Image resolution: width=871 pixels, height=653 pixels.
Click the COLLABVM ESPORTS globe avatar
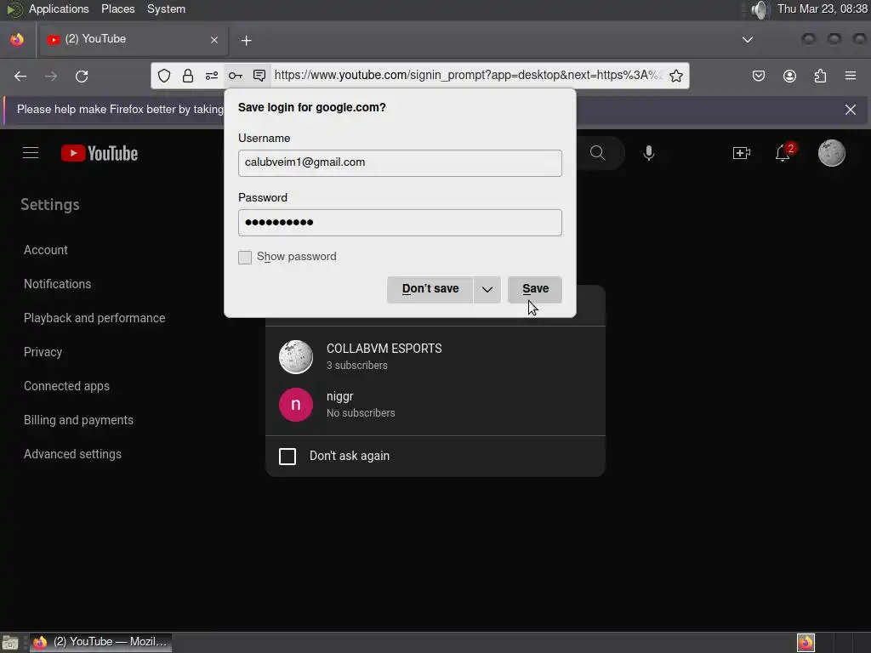[x=295, y=356]
